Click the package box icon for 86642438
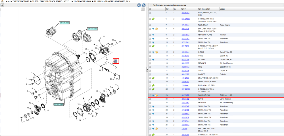This screenshot has width=284, height=136. (156, 29)
